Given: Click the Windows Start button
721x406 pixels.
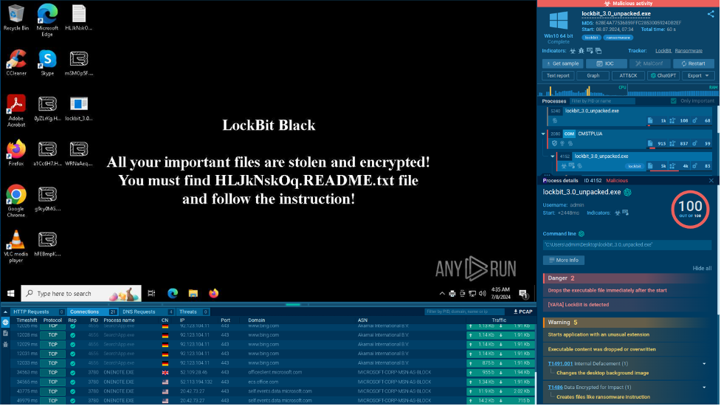Looking at the screenshot, I should (10, 293).
